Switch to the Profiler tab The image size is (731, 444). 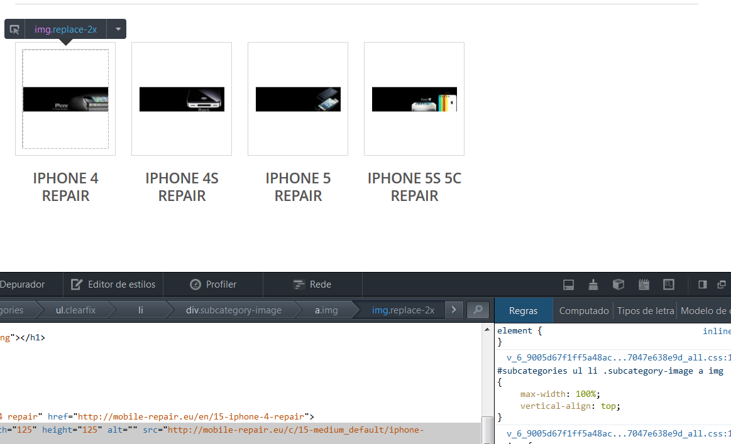[x=213, y=284]
